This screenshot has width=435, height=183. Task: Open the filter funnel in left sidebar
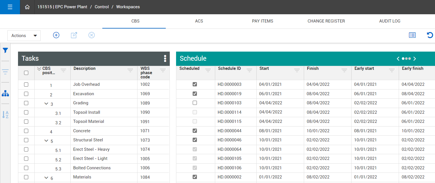click(x=5, y=51)
